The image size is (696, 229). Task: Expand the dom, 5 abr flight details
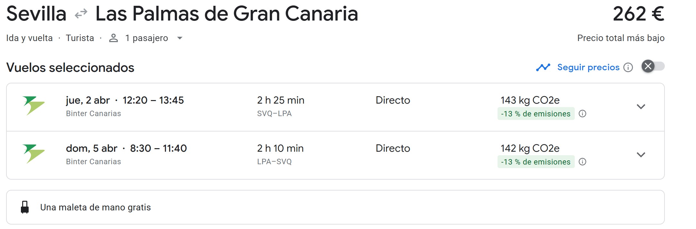click(641, 155)
